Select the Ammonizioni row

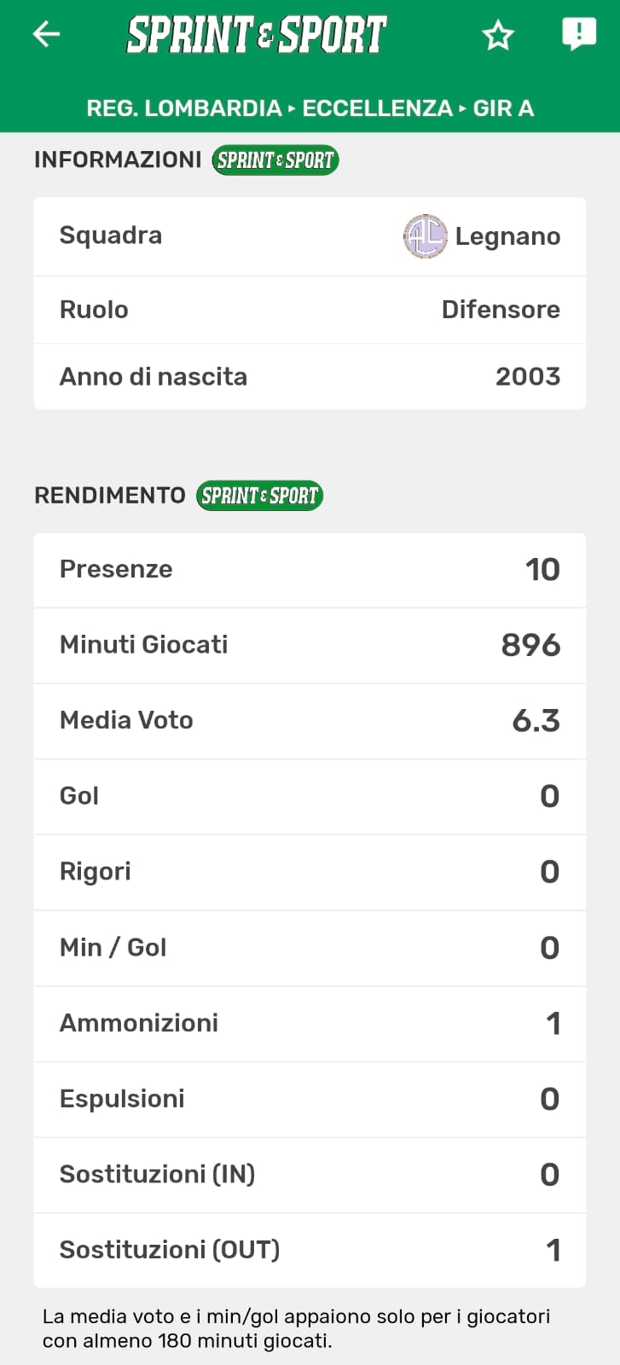310,1024
